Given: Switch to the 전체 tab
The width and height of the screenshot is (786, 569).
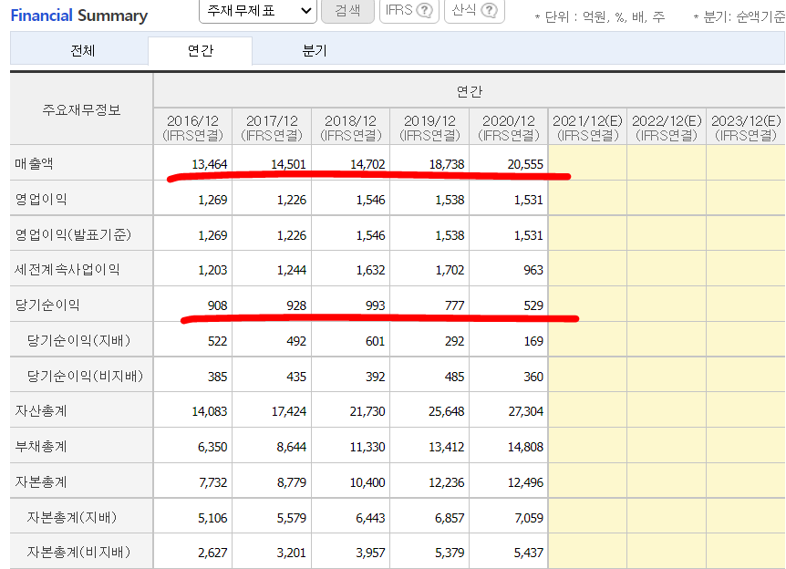Looking at the screenshot, I should (83, 51).
